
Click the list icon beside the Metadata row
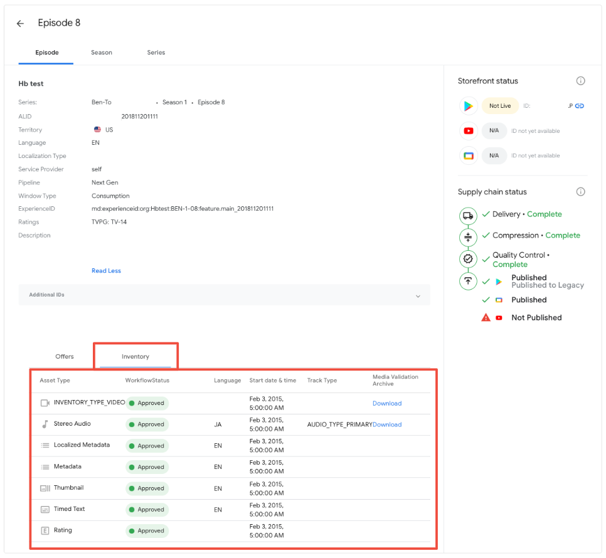click(x=45, y=467)
